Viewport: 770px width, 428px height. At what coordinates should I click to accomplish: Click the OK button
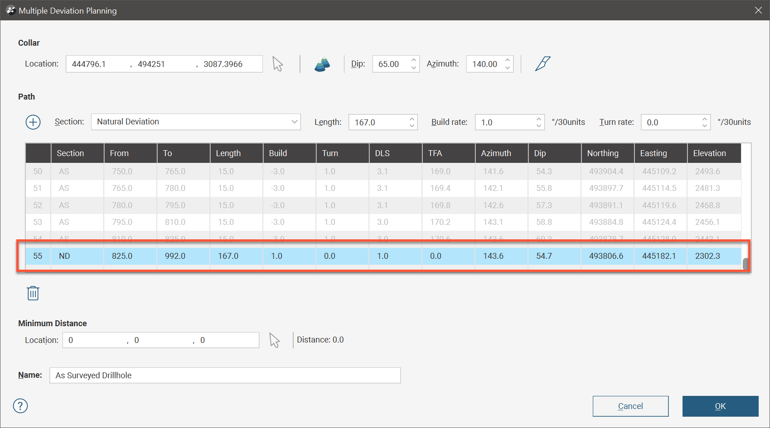720,406
